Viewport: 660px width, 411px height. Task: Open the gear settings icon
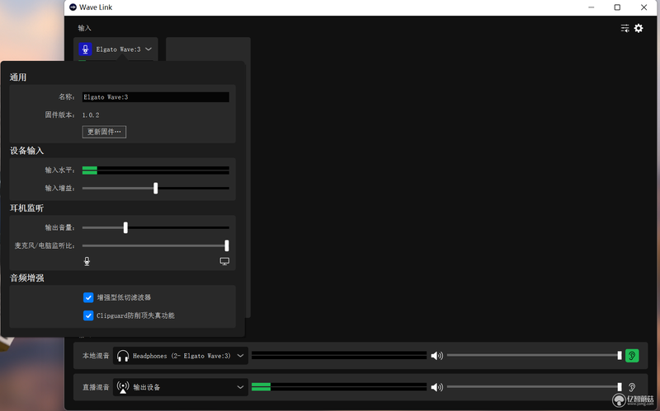pos(639,28)
